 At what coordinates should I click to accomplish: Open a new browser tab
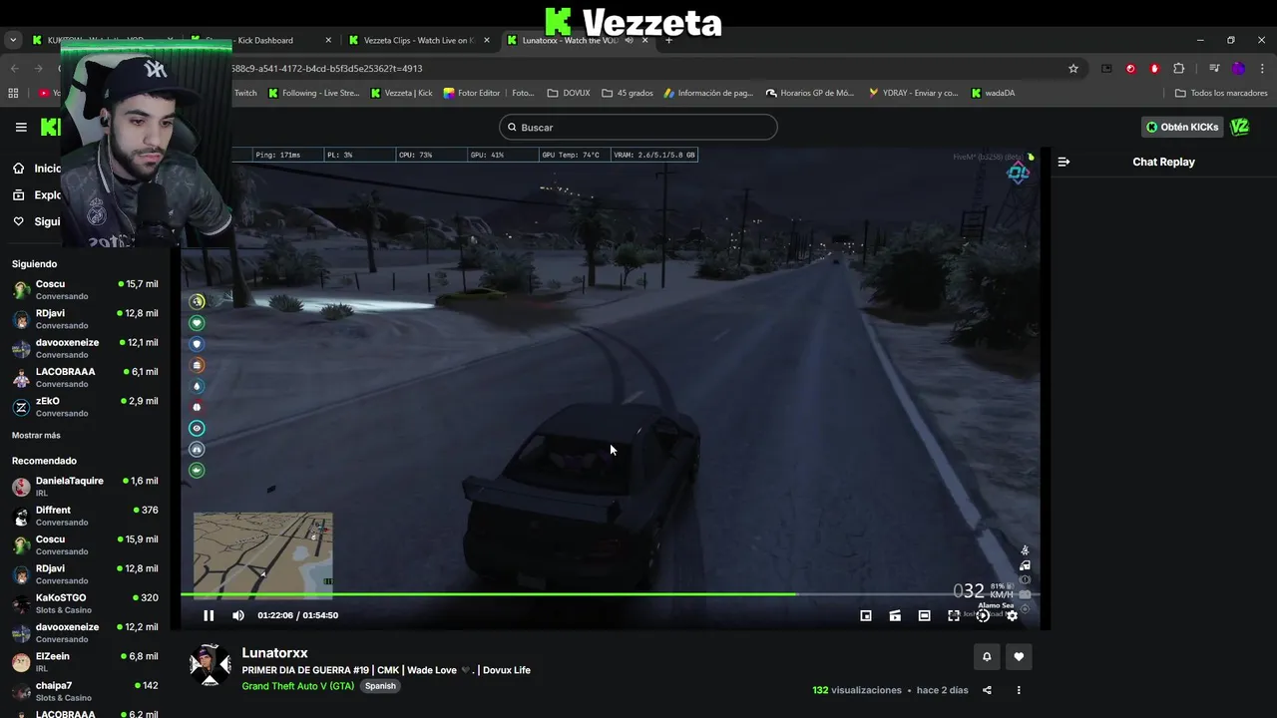coord(668,40)
